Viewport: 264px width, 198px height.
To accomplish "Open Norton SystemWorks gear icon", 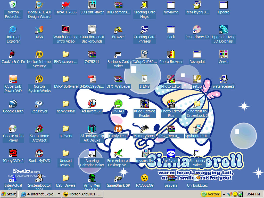I will click(x=39, y=79).
